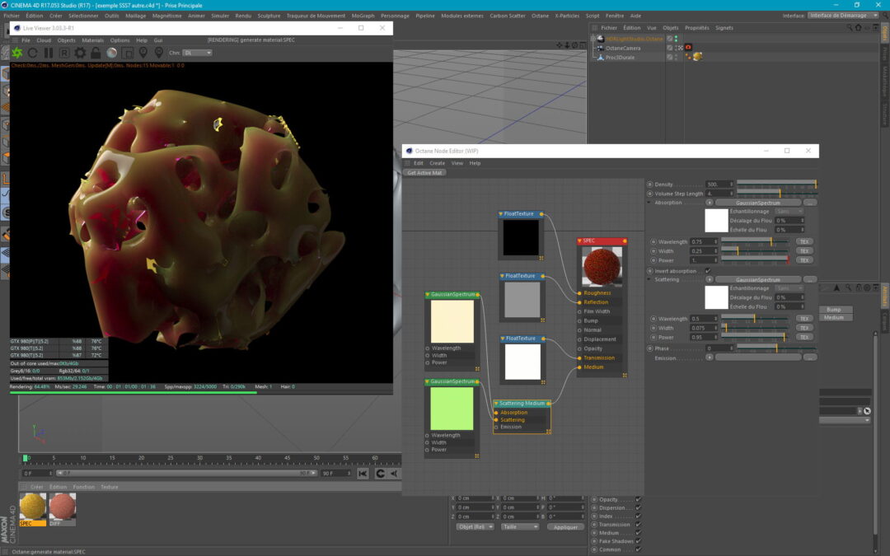Toggle the Live Viewer lock resolution padlock
Viewport: 890px width, 556px height.
(96, 53)
